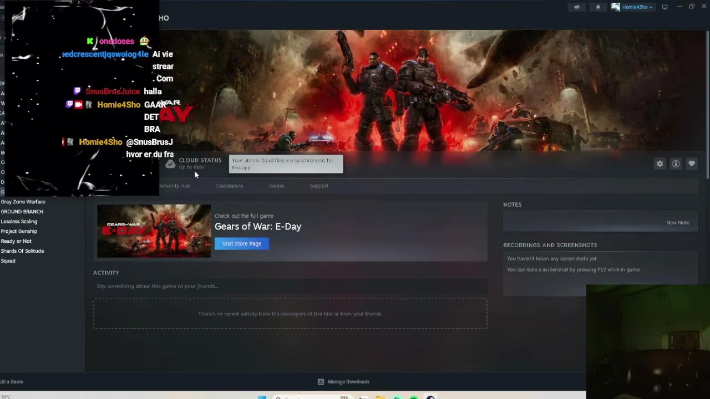
Task: Click the Activity section heading
Action: 106,273
